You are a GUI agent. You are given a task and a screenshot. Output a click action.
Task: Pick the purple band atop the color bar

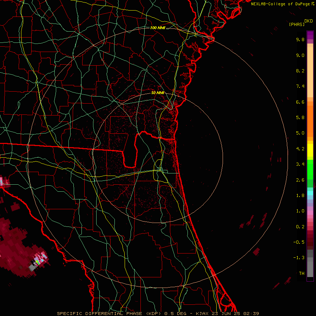[x=310, y=35]
